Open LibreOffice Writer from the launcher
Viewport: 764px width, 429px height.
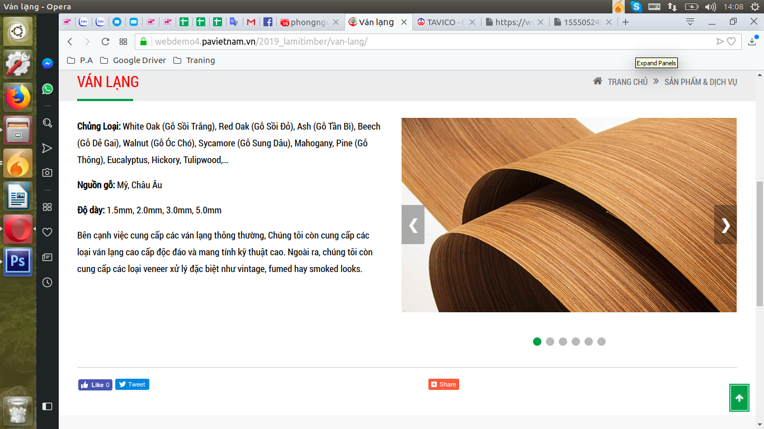[18, 196]
